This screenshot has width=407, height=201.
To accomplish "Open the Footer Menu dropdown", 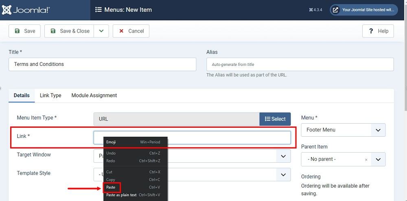I will click(x=343, y=130).
